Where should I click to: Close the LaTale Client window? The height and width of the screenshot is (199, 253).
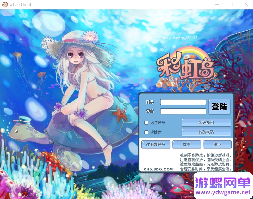coord(246,5)
